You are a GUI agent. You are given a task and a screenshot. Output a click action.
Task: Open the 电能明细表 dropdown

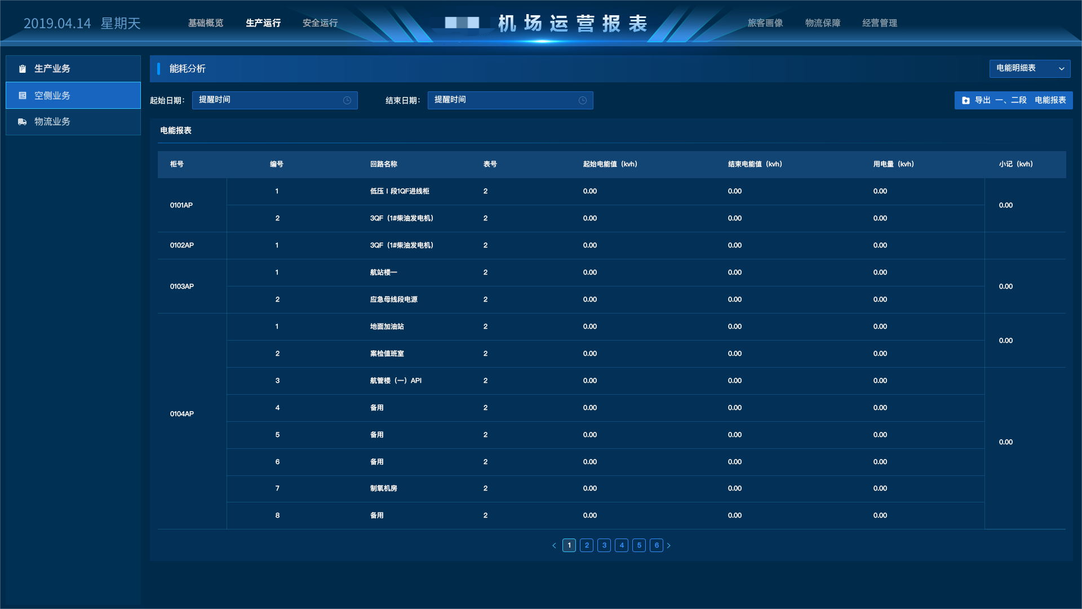click(1022, 68)
